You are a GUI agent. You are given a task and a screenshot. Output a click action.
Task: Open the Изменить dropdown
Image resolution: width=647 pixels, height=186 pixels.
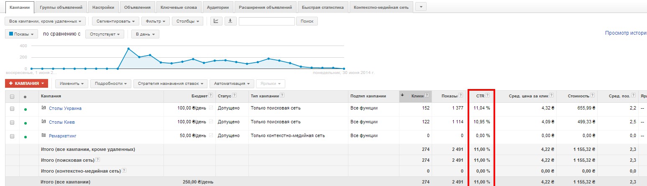tap(72, 84)
